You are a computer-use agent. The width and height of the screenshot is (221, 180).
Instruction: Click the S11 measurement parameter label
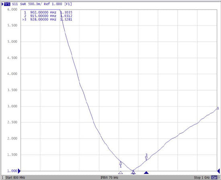click(x=15, y=4)
